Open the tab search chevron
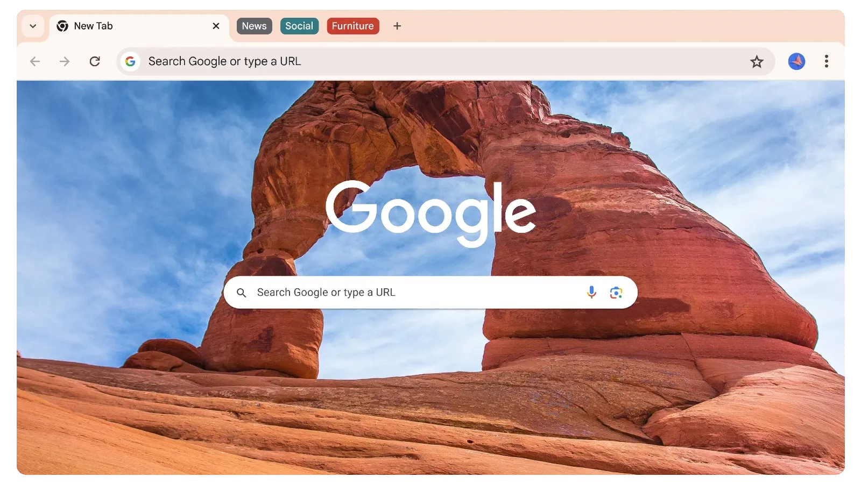Image resolution: width=861 pixels, height=484 pixels. 33,26
